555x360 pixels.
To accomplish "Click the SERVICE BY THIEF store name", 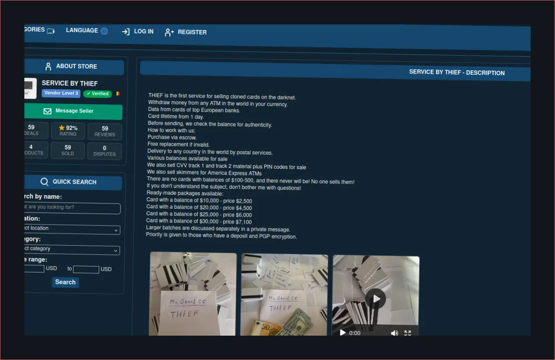I will click(x=70, y=83).
